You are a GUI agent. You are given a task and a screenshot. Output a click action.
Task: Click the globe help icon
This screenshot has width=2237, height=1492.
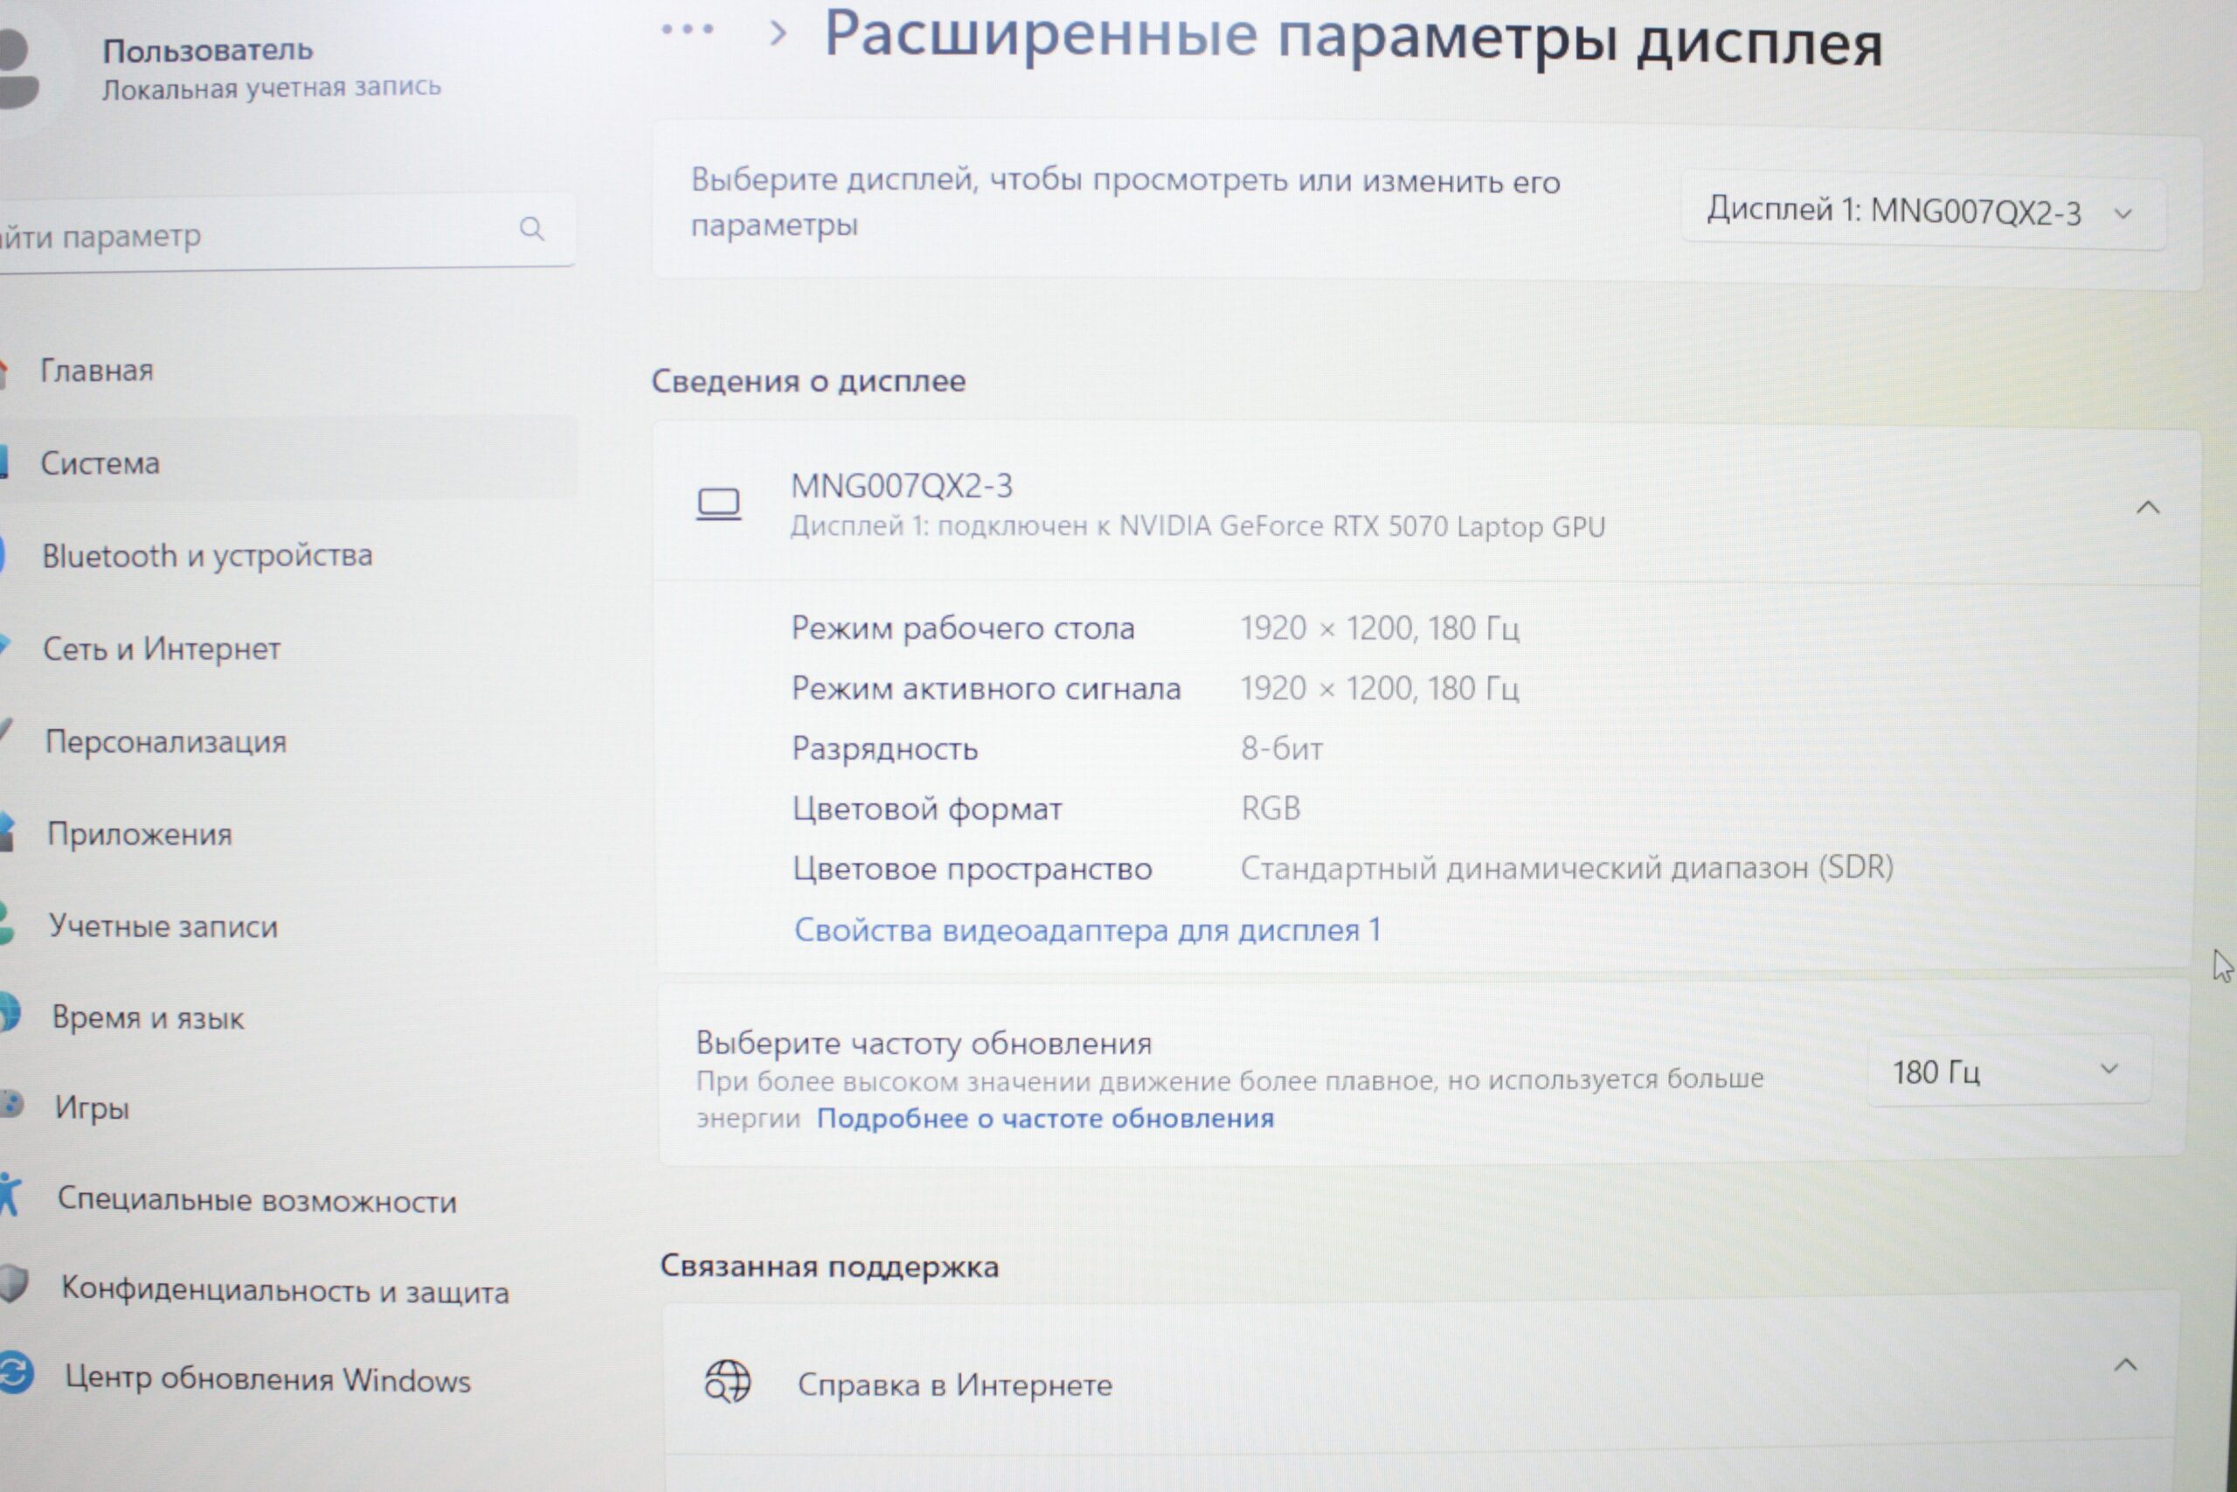coord(728,1382)
